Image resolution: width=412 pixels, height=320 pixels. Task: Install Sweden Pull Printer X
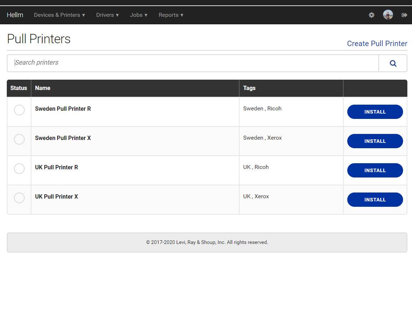point(375,141)
